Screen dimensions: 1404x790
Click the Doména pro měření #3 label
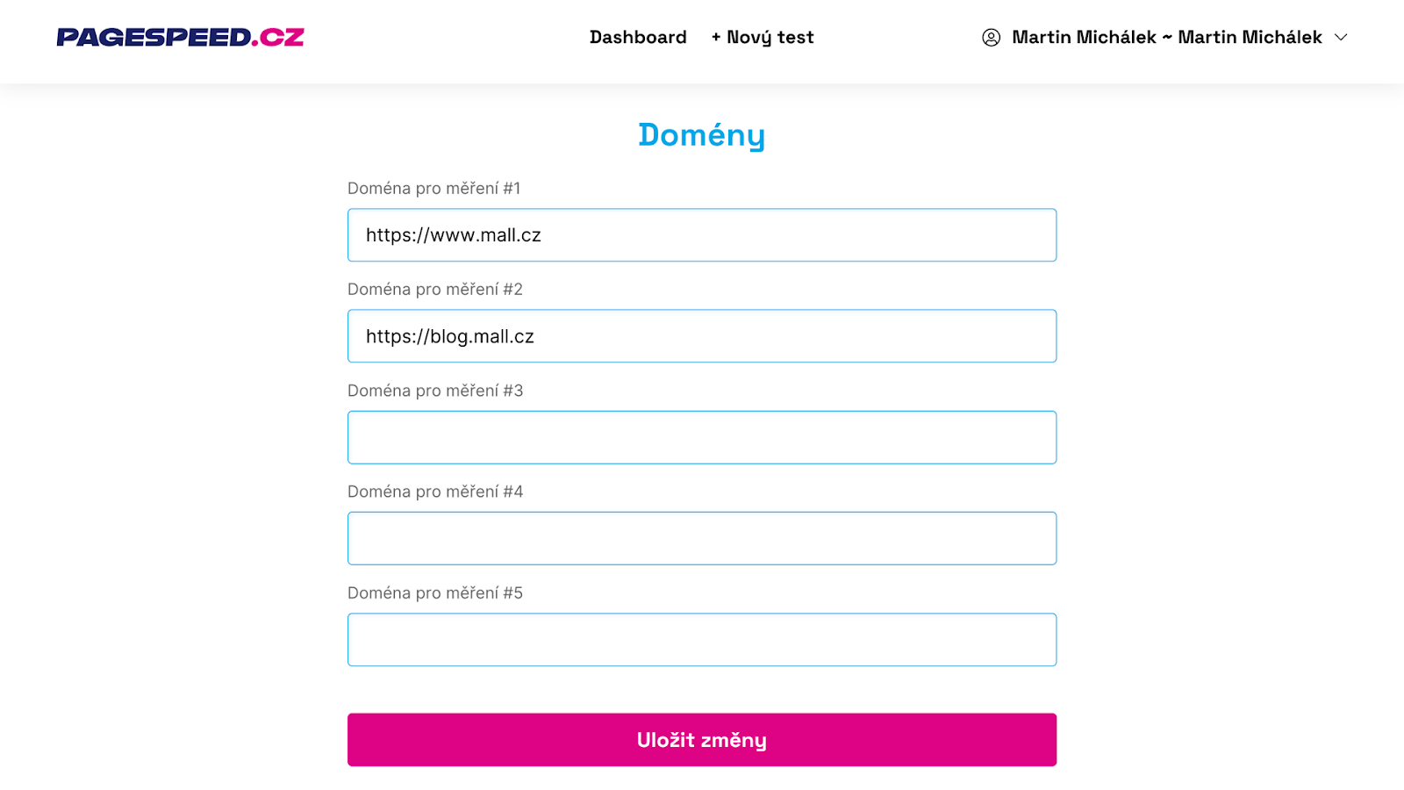coord(435,390)
